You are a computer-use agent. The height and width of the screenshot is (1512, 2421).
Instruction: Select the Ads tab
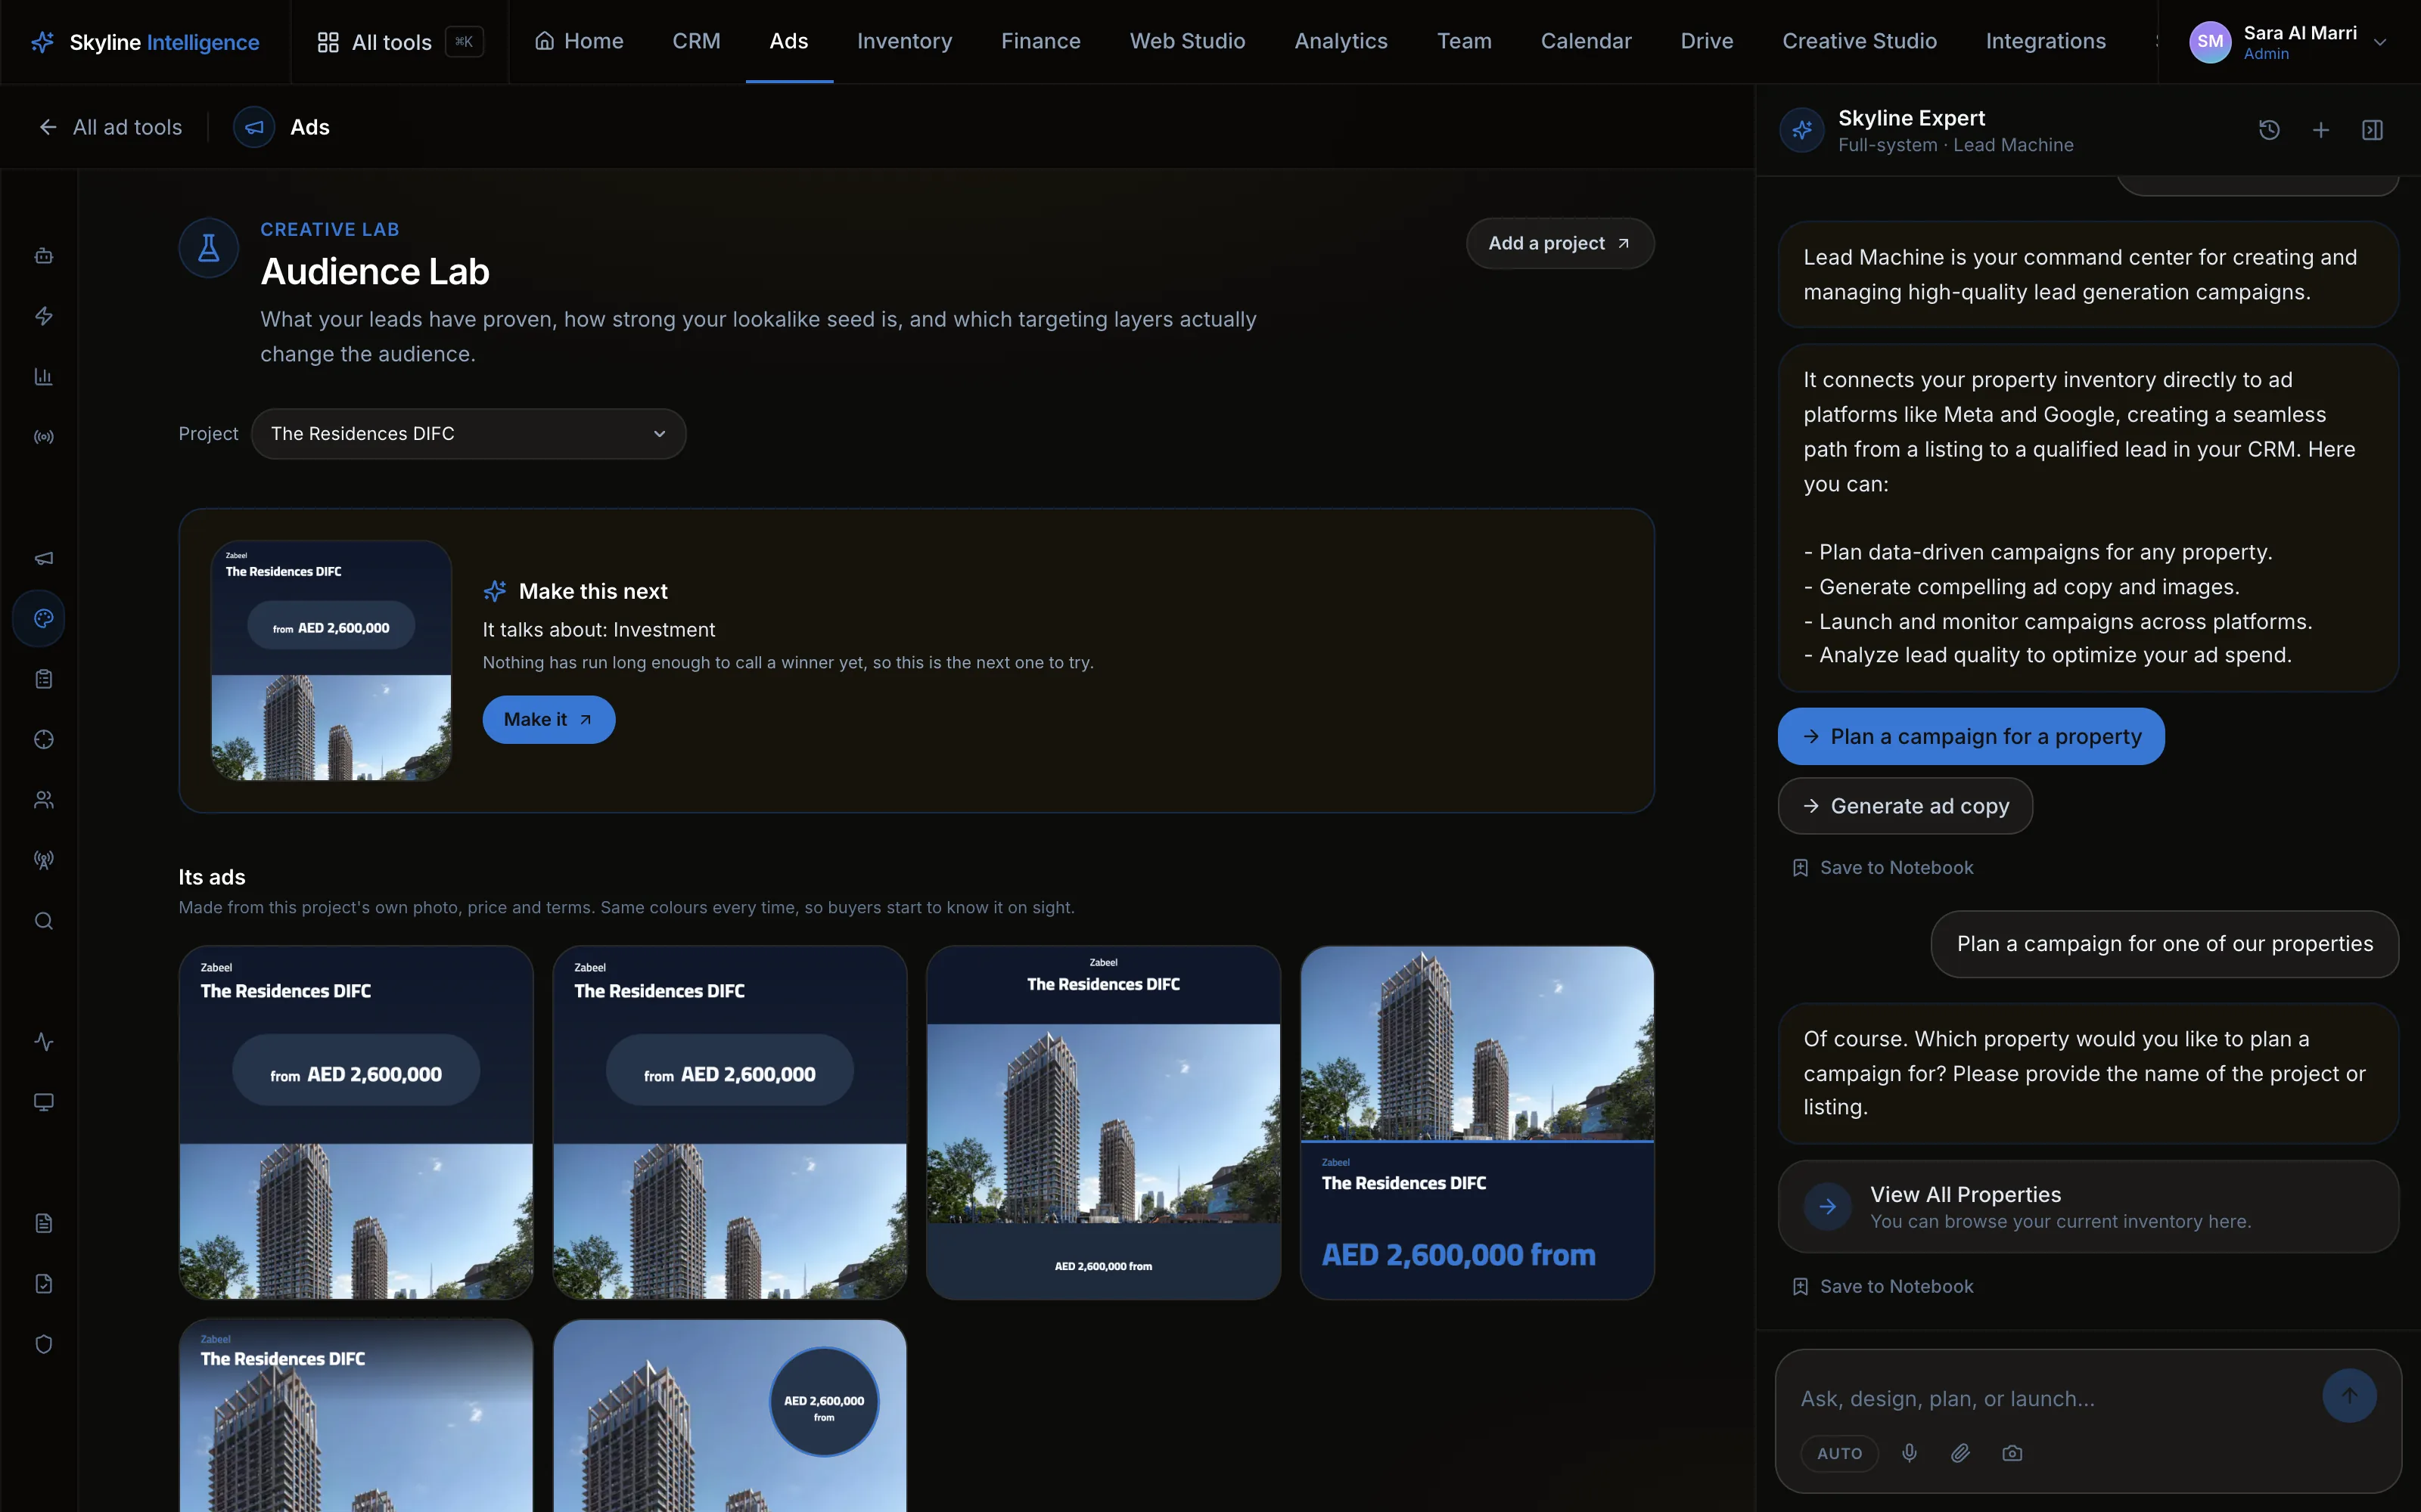pos(788,41)
